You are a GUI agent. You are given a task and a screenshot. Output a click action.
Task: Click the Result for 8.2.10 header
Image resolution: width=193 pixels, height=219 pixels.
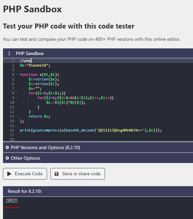pos(98,191)
